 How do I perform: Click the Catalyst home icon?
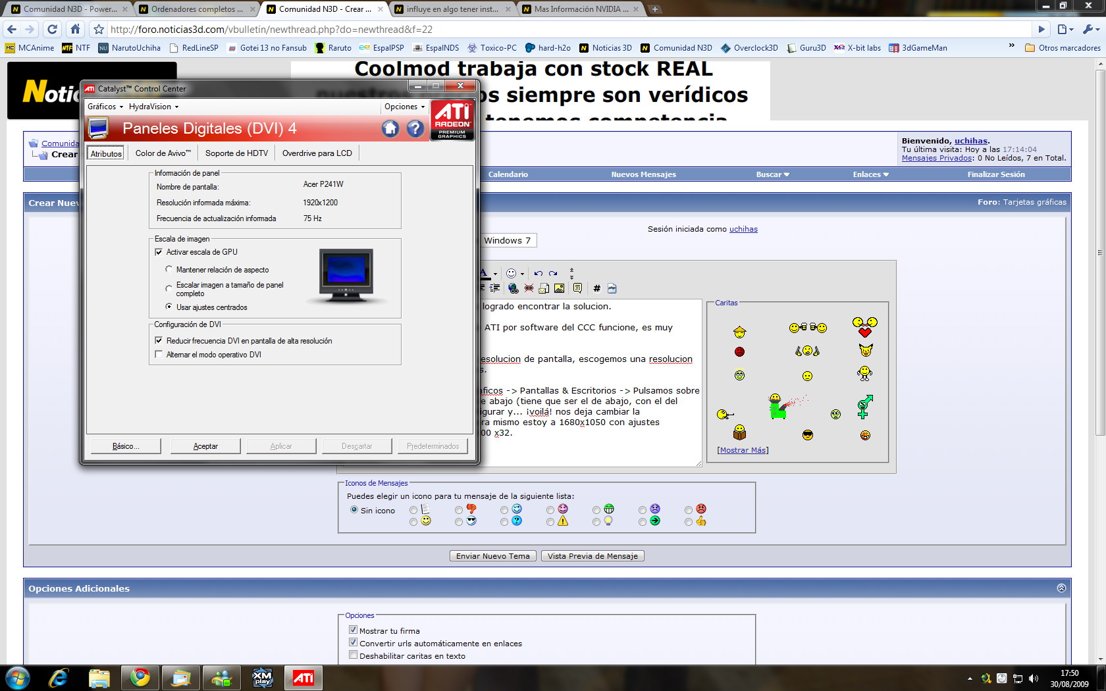(390, 128)
